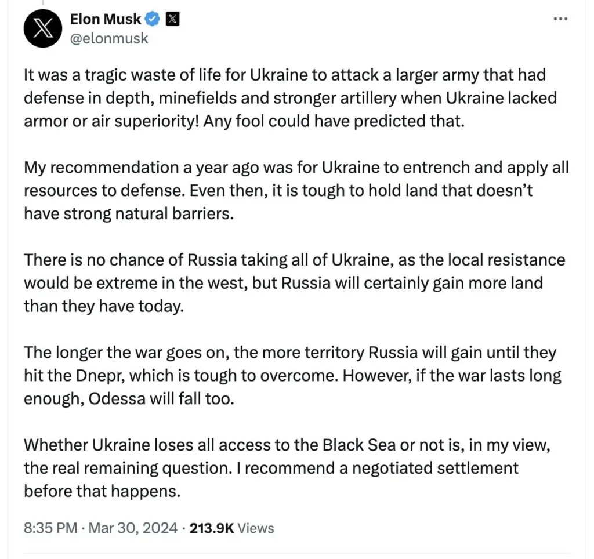Click the paragraph starting "Whether Ukraine loses all access"
Screen dimensions: 594x559
287,468
